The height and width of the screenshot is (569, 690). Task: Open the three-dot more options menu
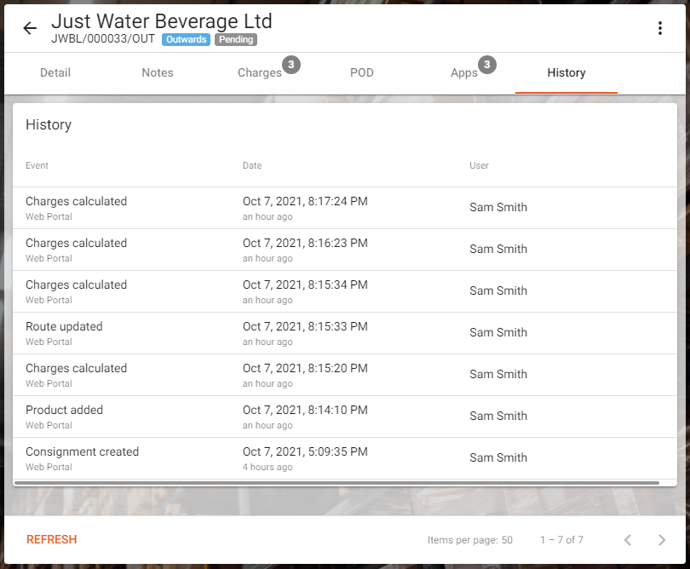(659, 28)
